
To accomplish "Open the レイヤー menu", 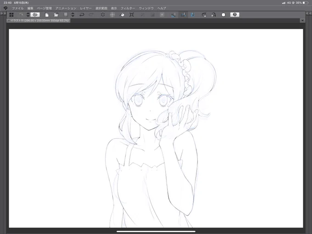I will point(86,8).
